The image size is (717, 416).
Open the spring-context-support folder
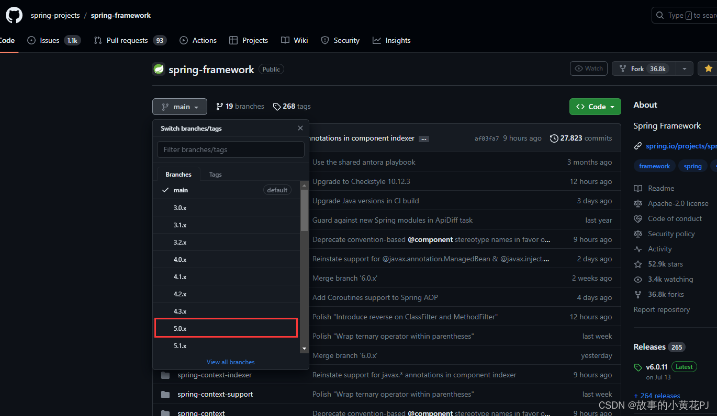pyautogui.click(x=215, y=394)
